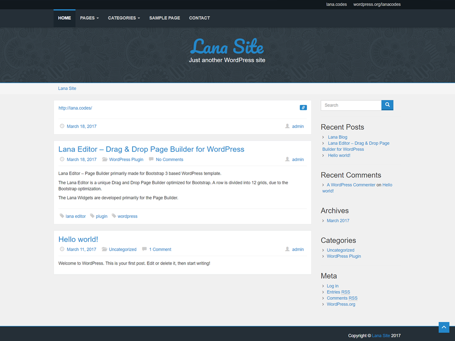Type in the Search input field

(351, 105)
